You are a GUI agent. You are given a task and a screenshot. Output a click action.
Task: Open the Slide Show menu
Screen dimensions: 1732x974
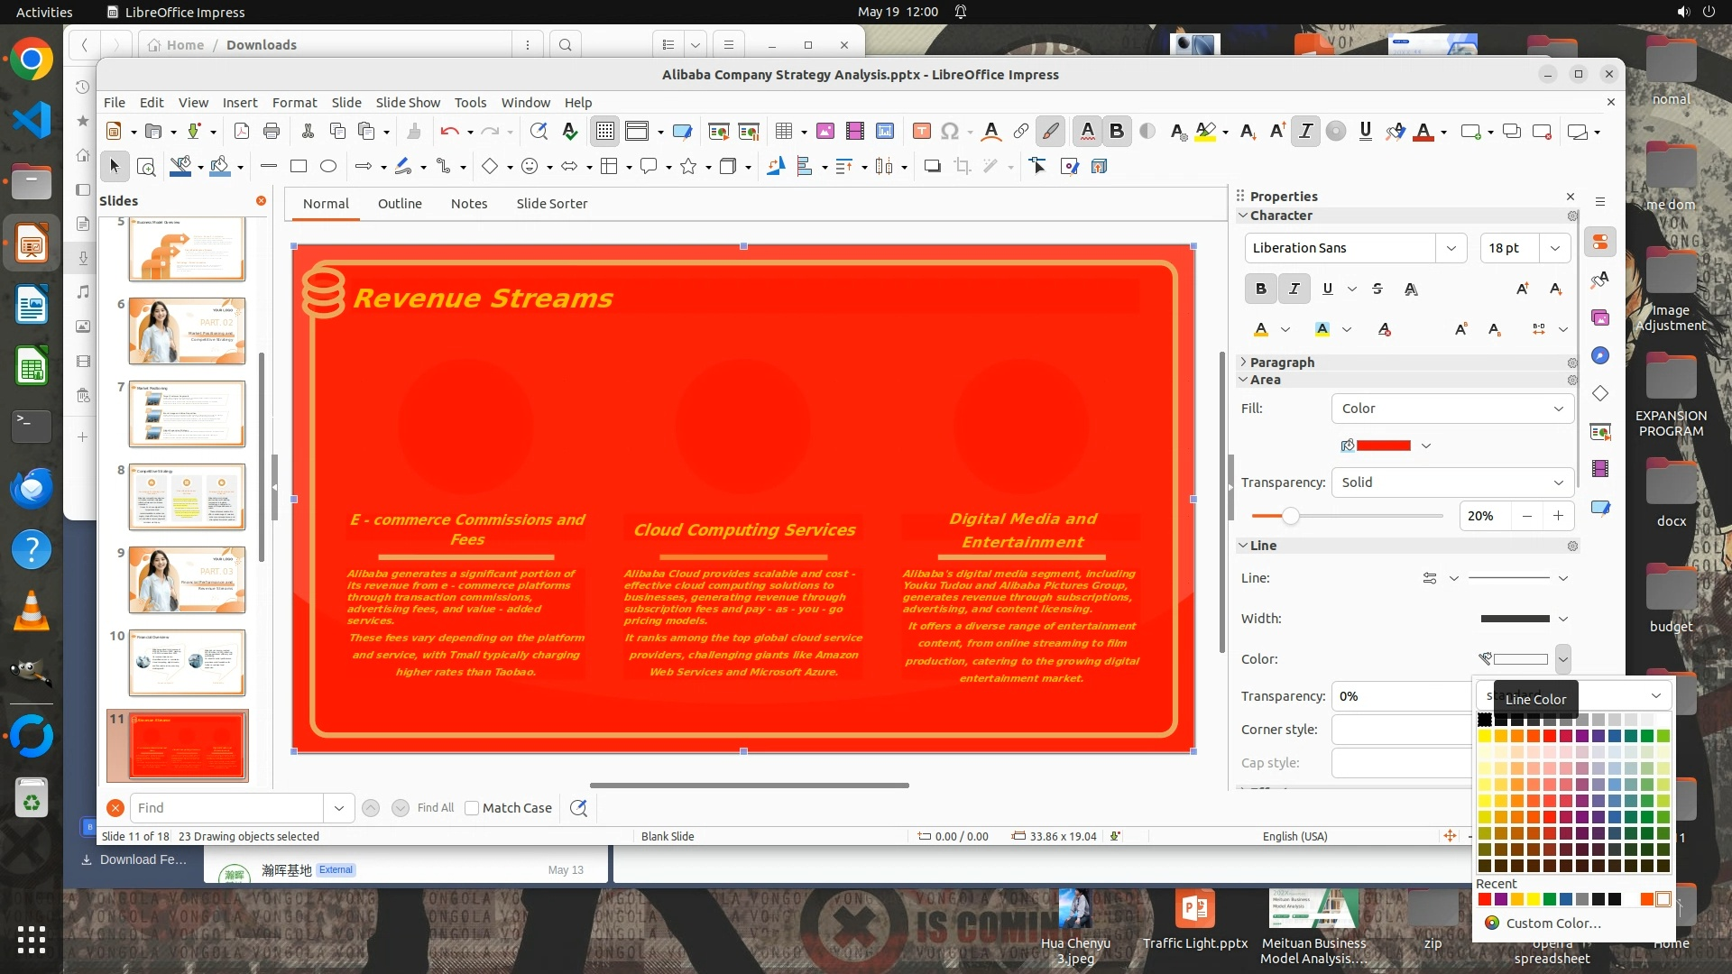pyautogui.click(x=408, y=103)
